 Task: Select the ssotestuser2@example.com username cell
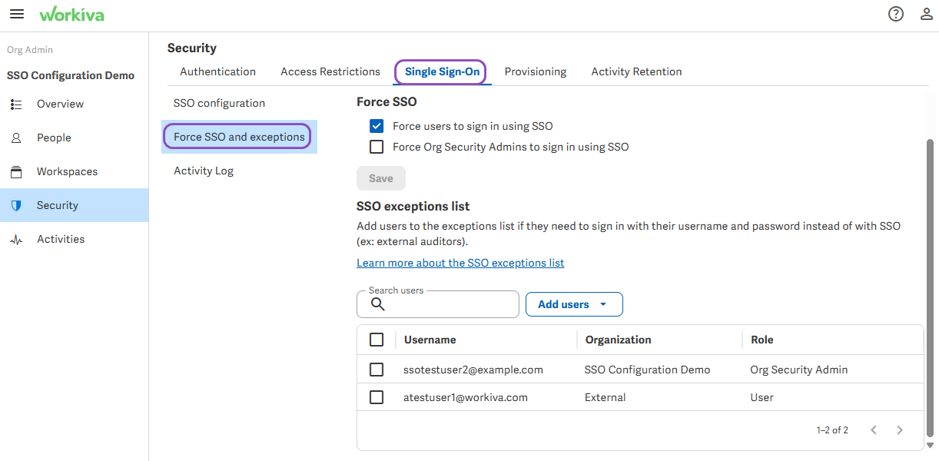tap(473, 370)
